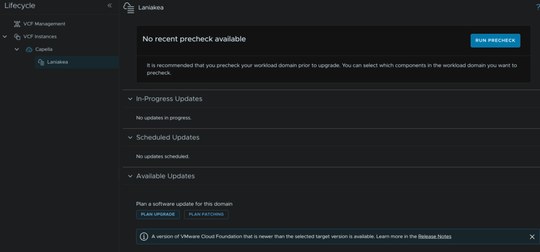Click the Plan Patching button
Image resolution: width=540 pixels, height=252 pixels.
206,214
